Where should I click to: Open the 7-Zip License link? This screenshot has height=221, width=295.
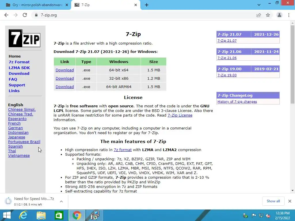tap(180, 115)
